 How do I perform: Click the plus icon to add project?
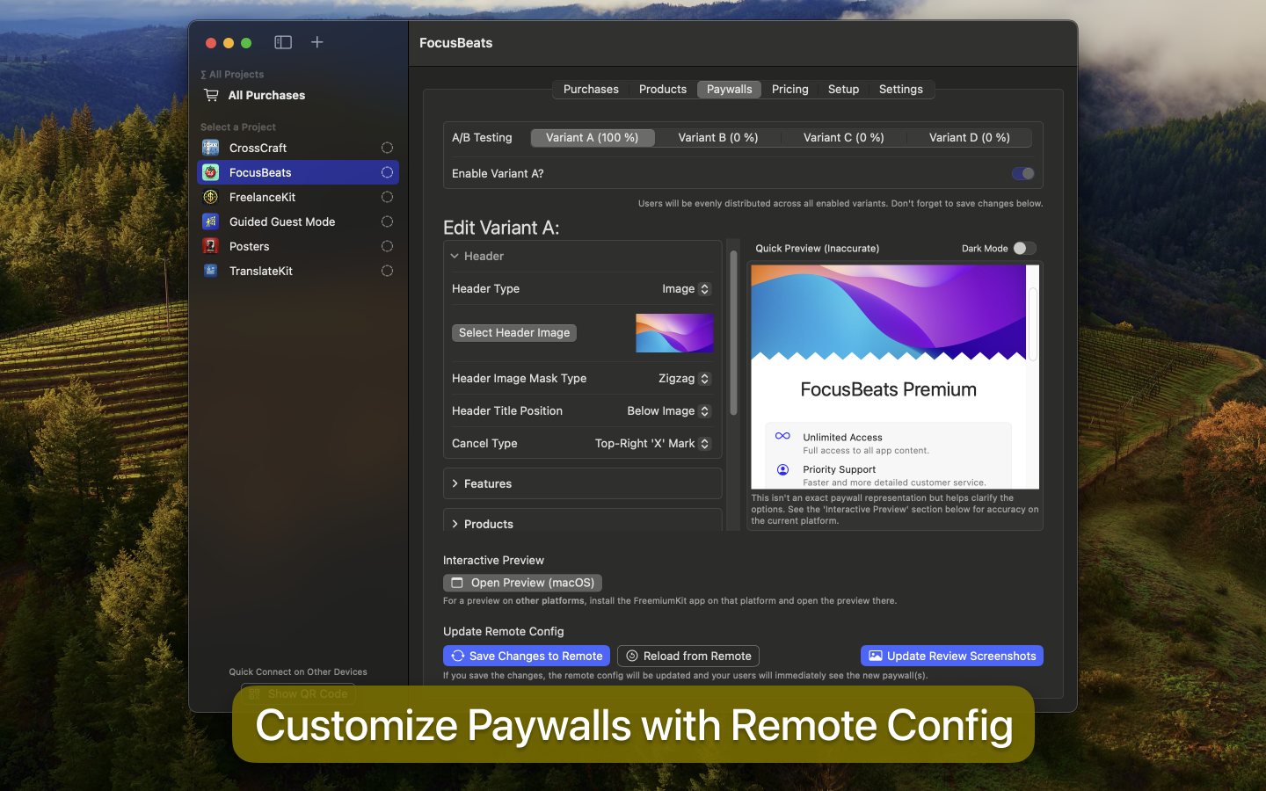pyautogui.click(x=317, y=42)
